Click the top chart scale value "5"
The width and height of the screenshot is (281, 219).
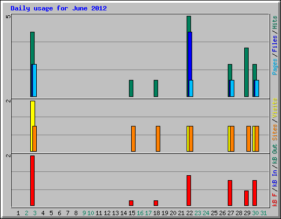click(8, 17)
